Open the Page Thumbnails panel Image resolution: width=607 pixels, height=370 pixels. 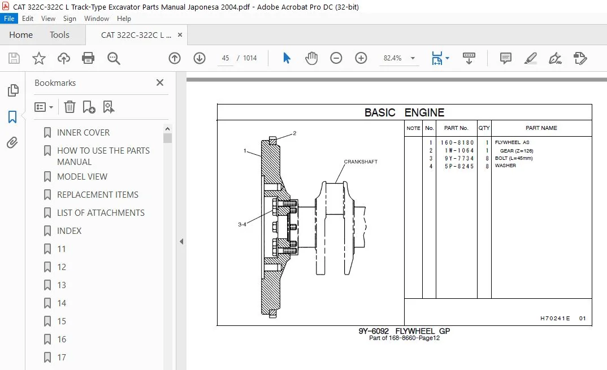click(13, 90)
